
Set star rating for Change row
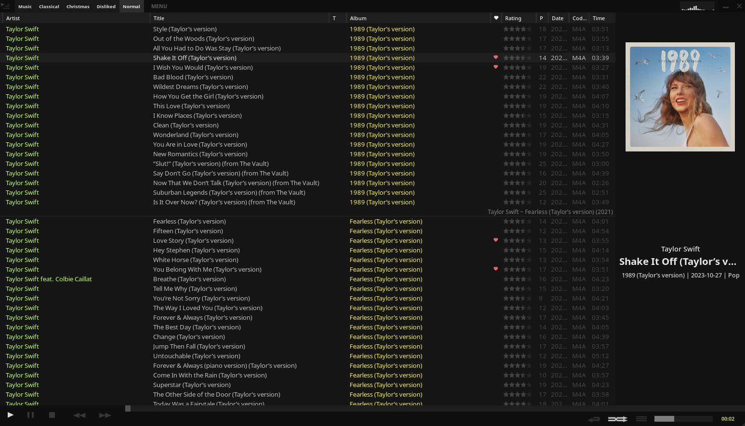point(518,337)
